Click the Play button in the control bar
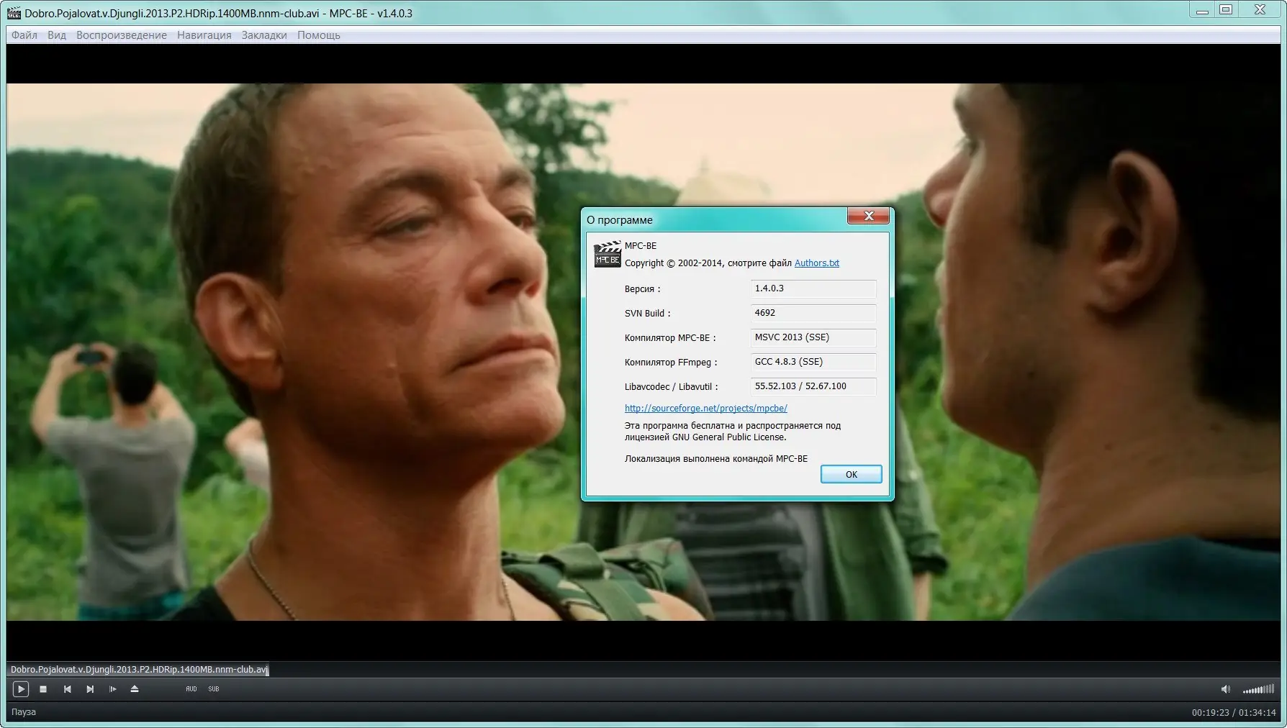 coord(21,689)
